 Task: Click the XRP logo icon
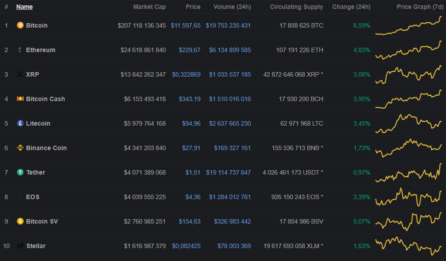coord(20,74)
